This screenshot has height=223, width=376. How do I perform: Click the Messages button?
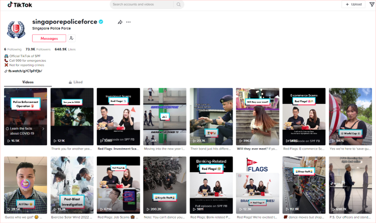pyautogui.click(x=49, y=38)
